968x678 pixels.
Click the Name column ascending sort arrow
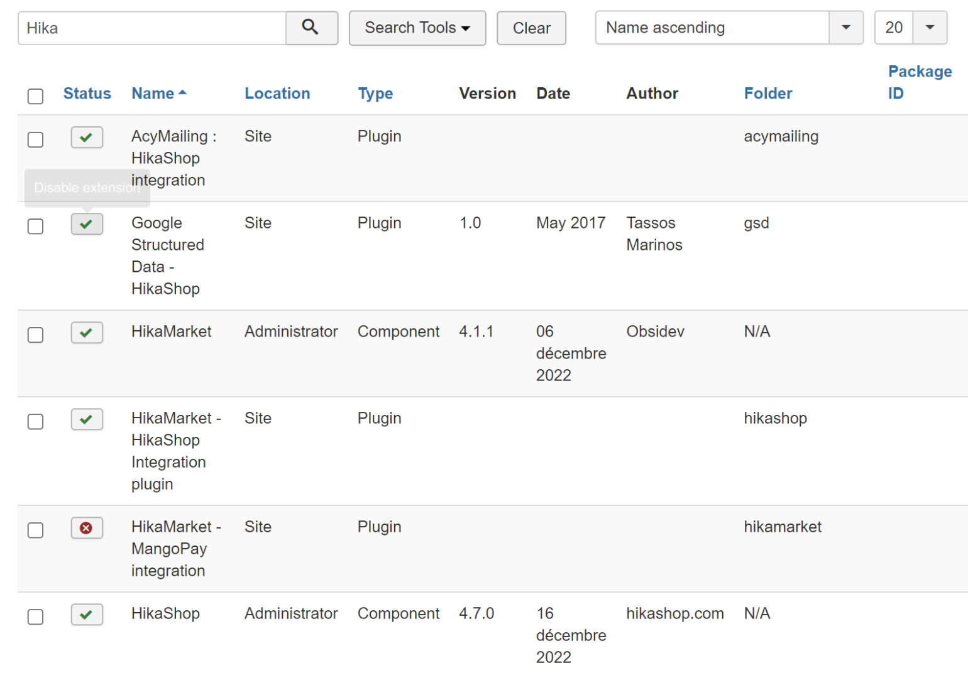tap(183, 93)
